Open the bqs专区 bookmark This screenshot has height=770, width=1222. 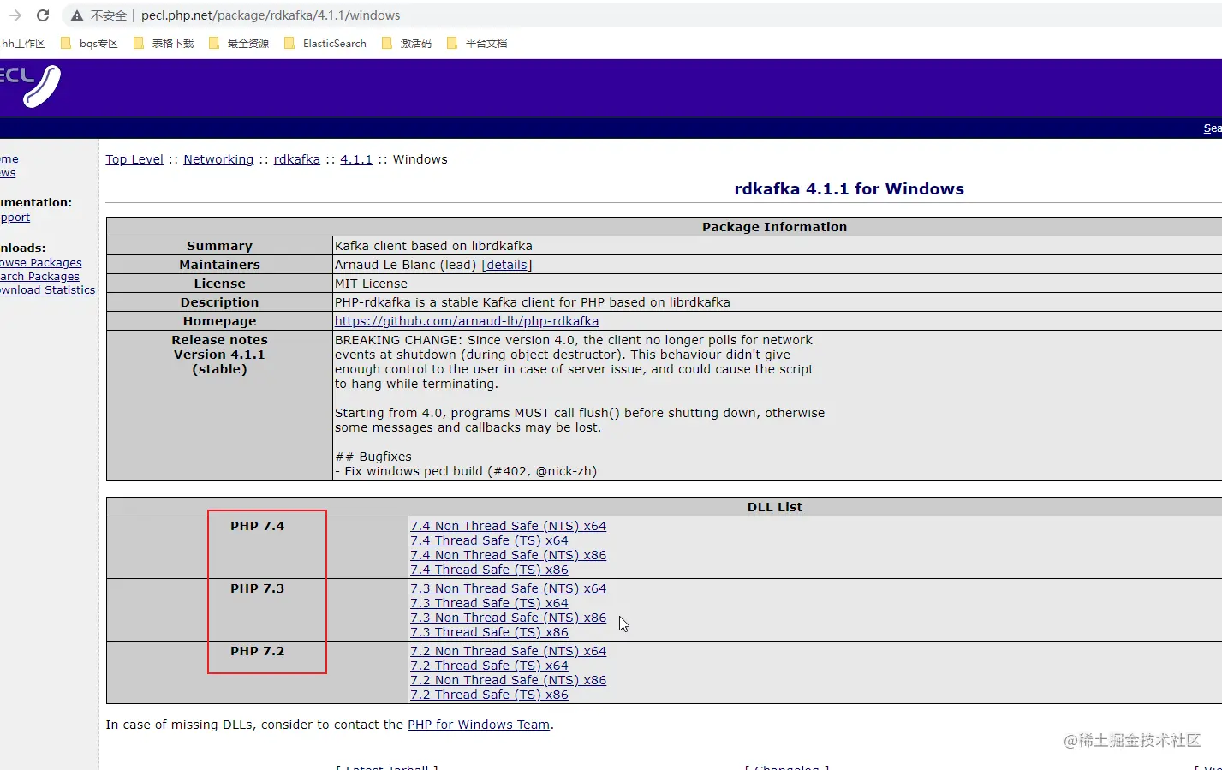[x=98, y=43]
